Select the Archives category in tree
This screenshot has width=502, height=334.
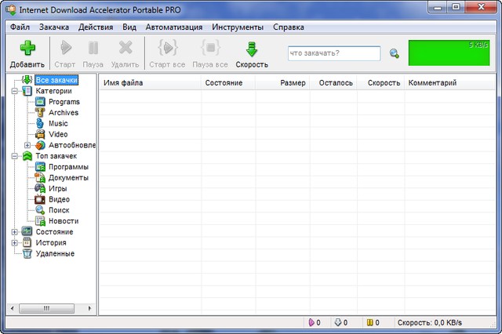pyautogui.click(x=63, y=112)
